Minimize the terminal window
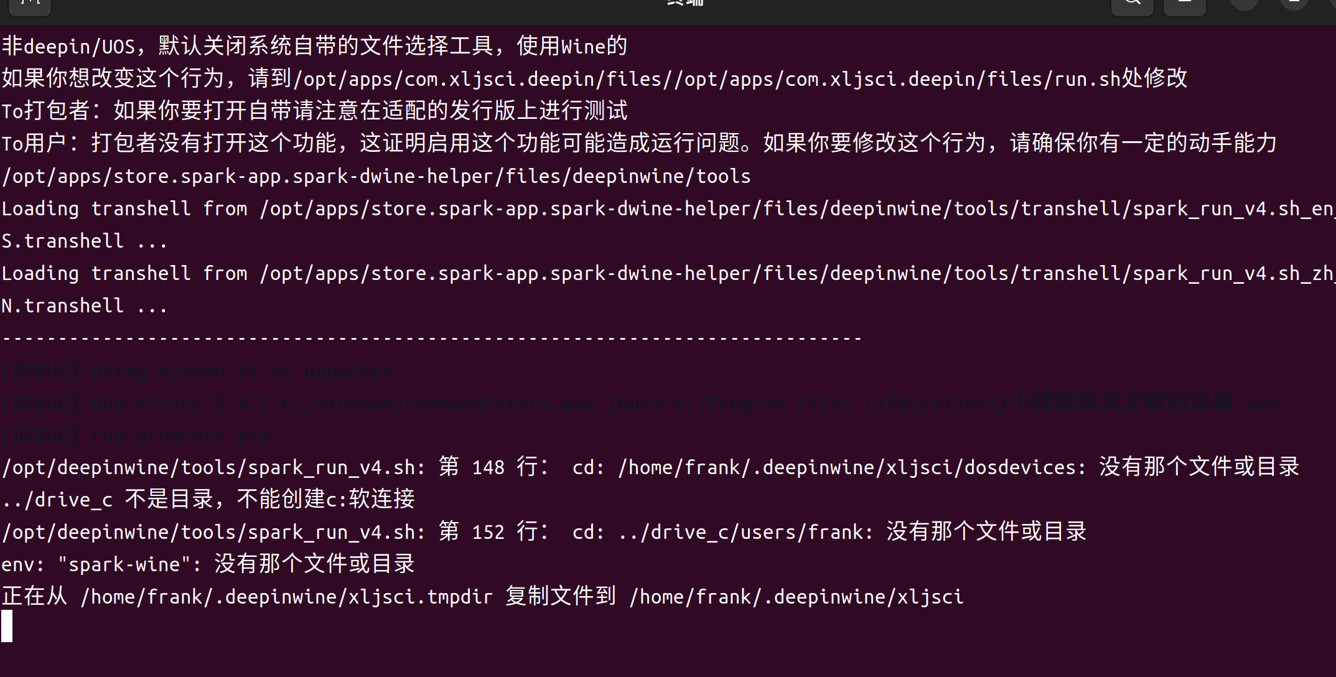The height and width of the screenshot is (677, 1336). click(x=1245, y=3)
